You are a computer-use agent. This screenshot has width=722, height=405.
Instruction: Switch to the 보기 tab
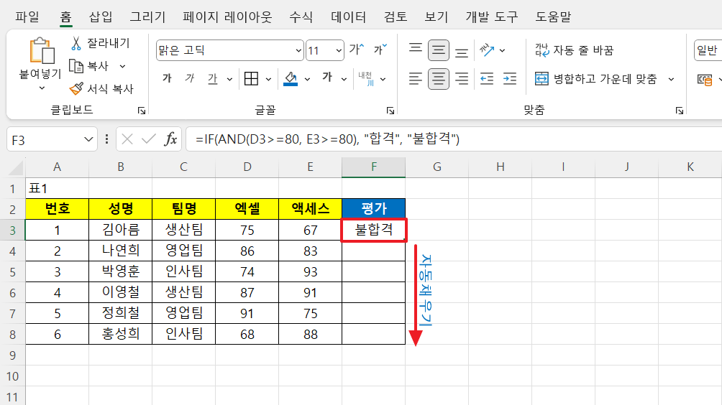(x=436, y=17)
